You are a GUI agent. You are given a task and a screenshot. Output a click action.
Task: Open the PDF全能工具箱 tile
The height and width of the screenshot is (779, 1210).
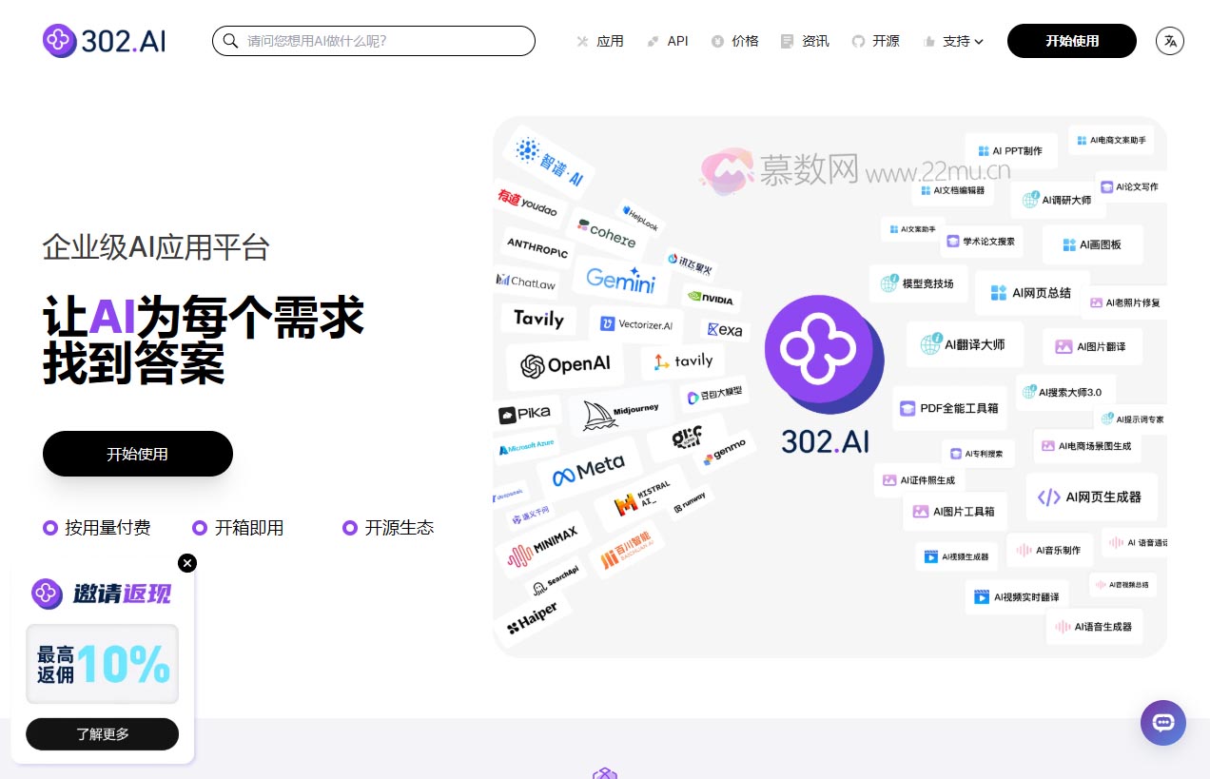point(947,408)
